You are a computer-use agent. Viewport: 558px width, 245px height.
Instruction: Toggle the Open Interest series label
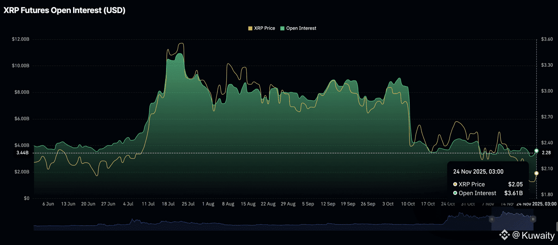tap(301, 28)
